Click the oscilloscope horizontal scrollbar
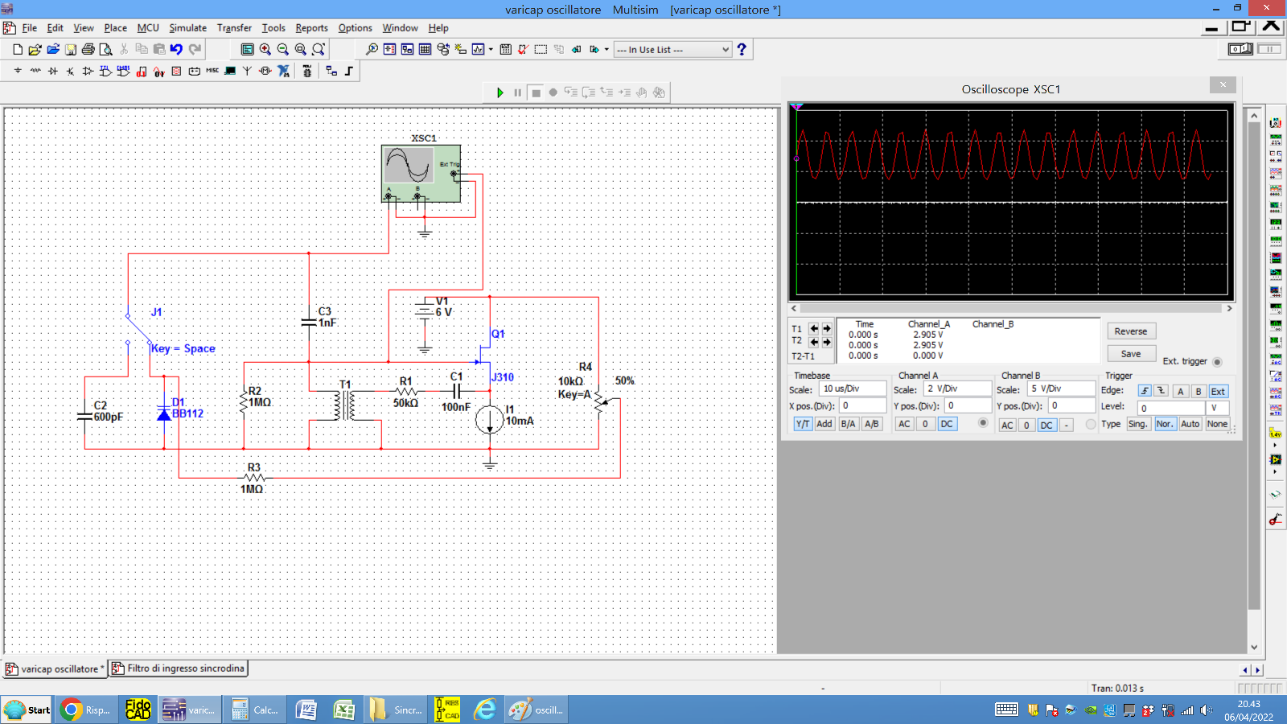Screen dimensions: 1287x724 (1010, 308)
